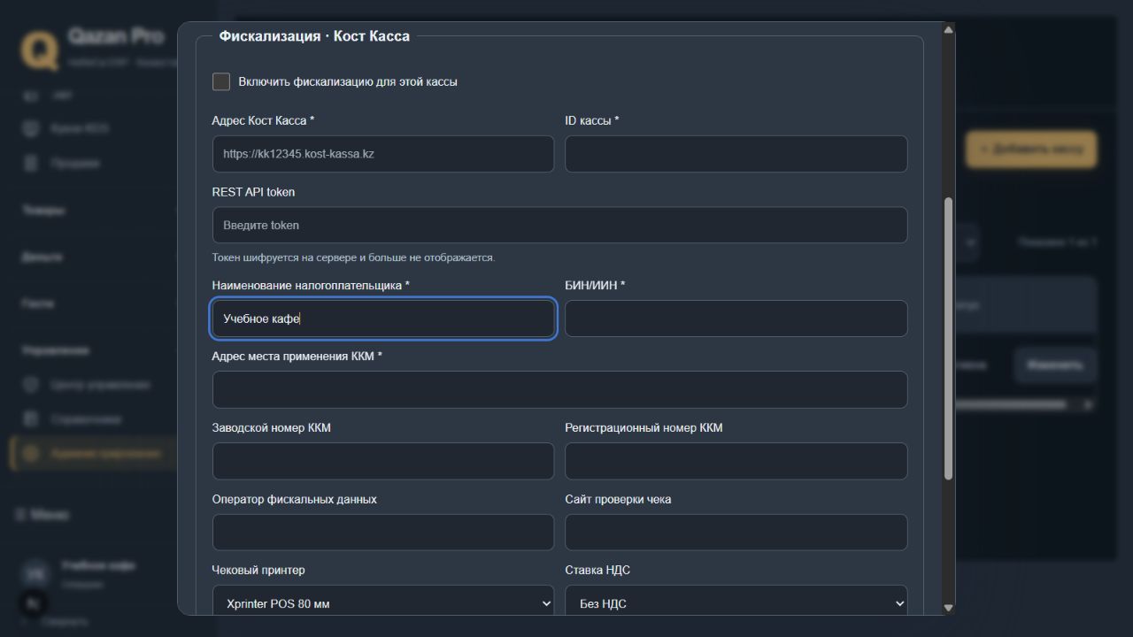The width and height of the screenshot is (1133, 637).
Task: Click the dialog scrollbar up arrow
Action: pos(949,30)
